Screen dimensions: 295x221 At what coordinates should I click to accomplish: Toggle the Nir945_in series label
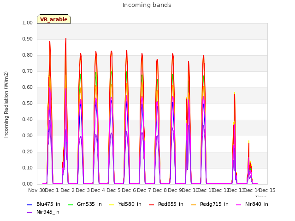pyautogui.click(x=48, y=212)
